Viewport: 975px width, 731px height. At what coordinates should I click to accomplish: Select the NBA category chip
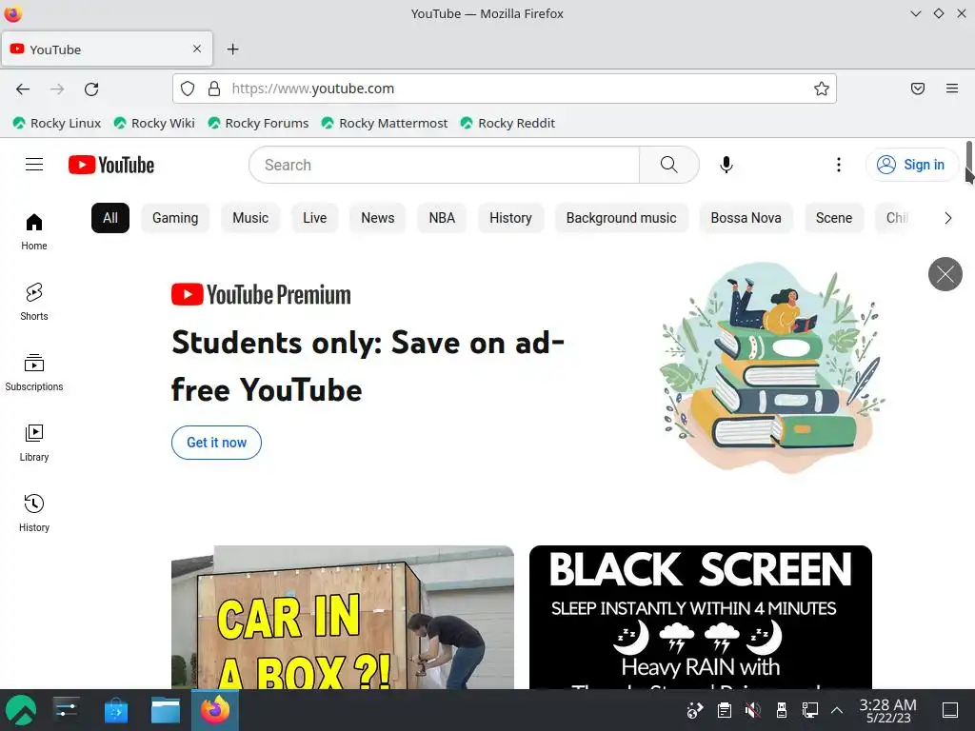point(442,218)
